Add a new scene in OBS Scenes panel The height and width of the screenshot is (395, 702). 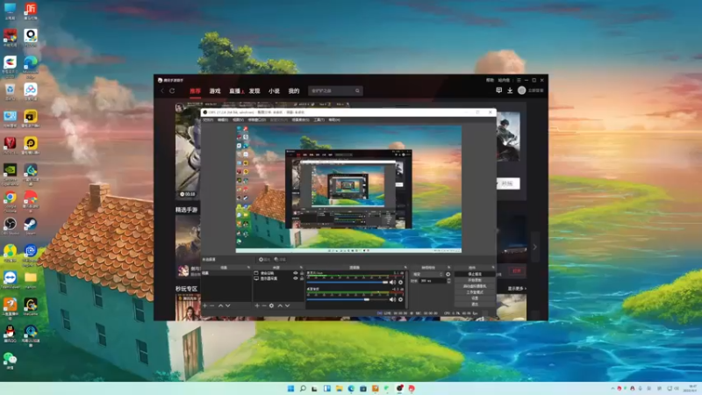(x=204, y=305)
